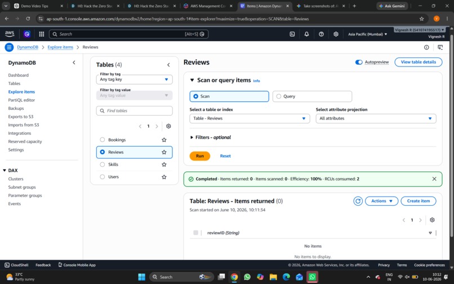Viewport: 454px width, 284px height.
Task: Open PartiQL editor in the sidebar
Action: [21, 100]
